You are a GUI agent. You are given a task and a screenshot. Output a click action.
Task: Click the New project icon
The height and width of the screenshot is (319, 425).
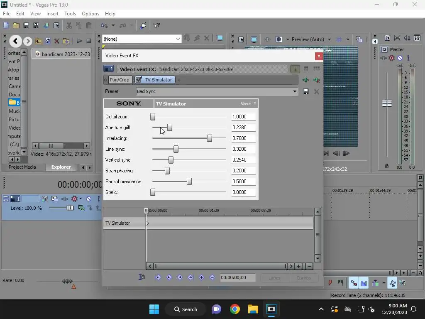click(6, 25)
